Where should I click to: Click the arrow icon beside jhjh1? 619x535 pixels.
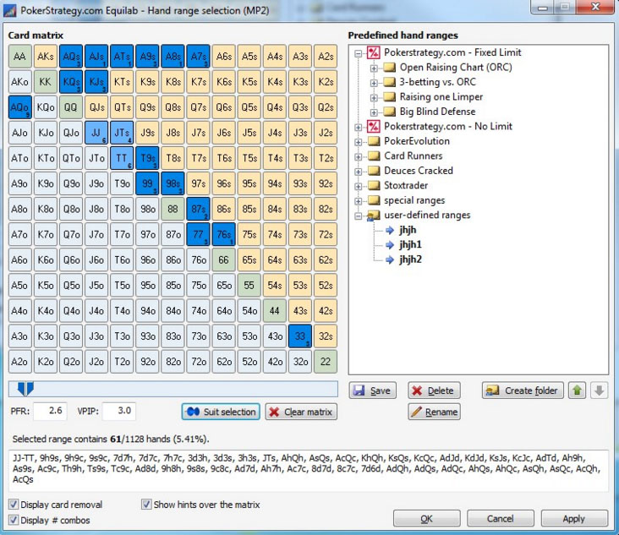pyautogui.click(x=390, y=244)
